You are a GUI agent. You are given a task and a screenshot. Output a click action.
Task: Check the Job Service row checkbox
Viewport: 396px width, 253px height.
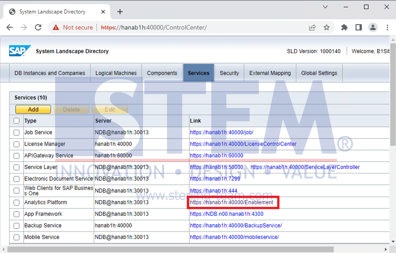tap(16, 133)
